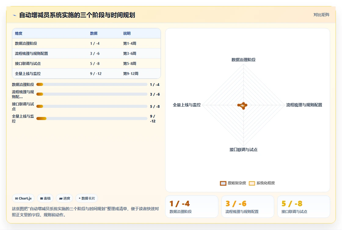Toggle the 系统化程度 legend swatch

252,183
